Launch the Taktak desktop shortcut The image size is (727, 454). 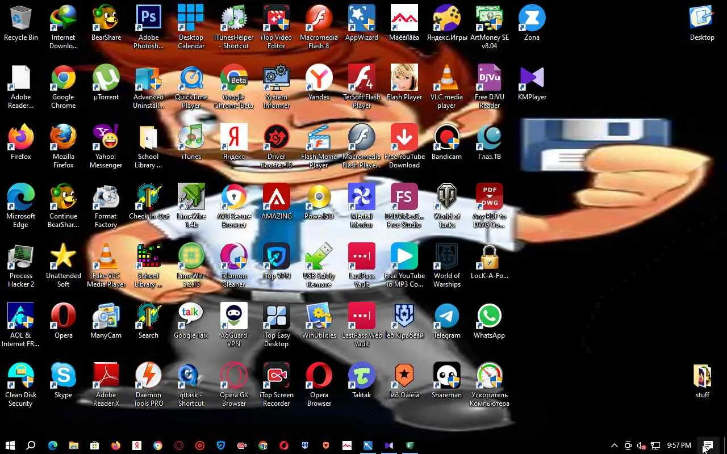point(362,381)
